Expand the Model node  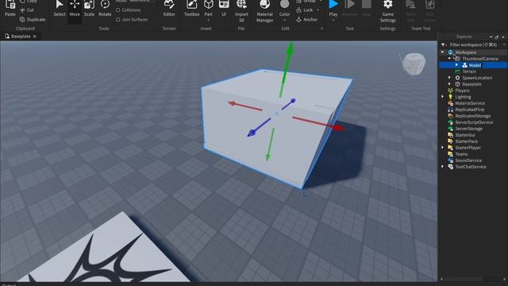pos(456,65)
